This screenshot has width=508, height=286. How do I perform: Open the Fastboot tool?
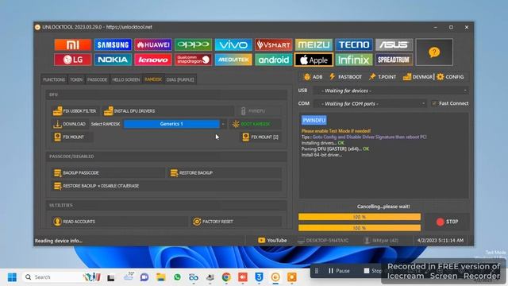345,77
